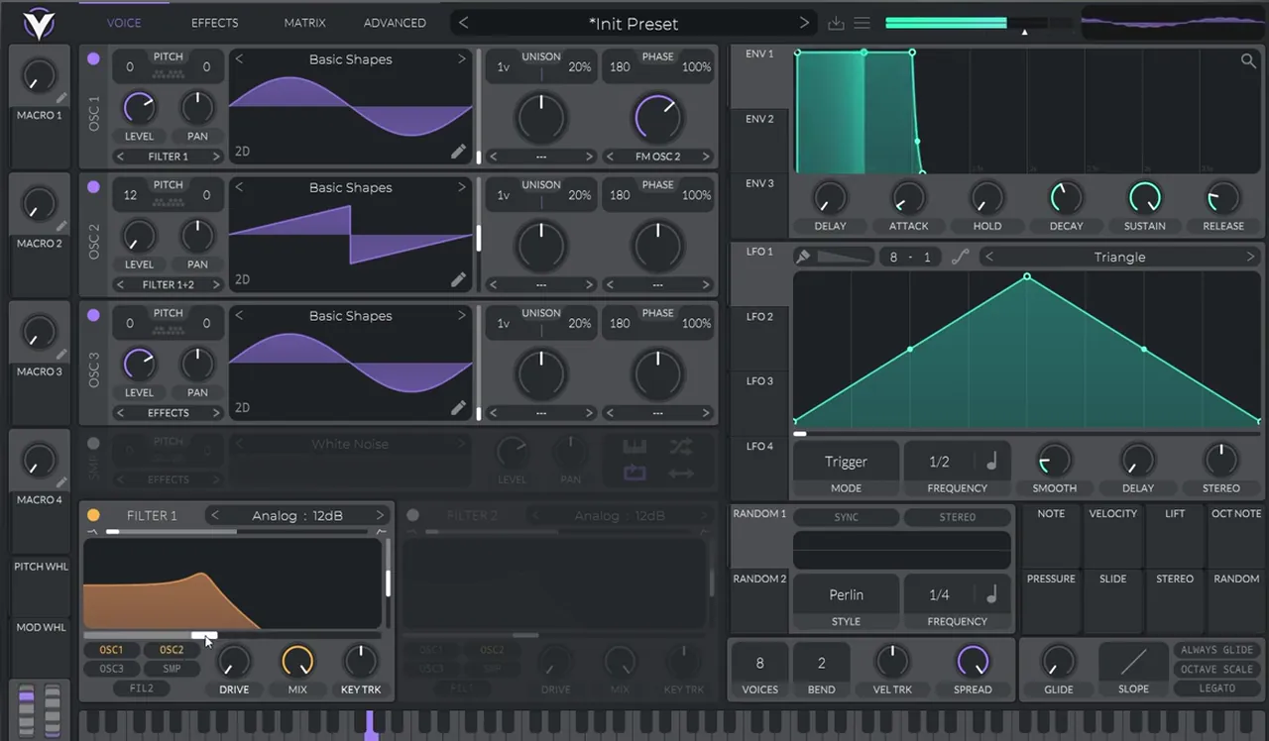This screenshot has height=741, width=1269.
Task: Click the sampler random shuffle icon
Action: click(x=681, y=447)
